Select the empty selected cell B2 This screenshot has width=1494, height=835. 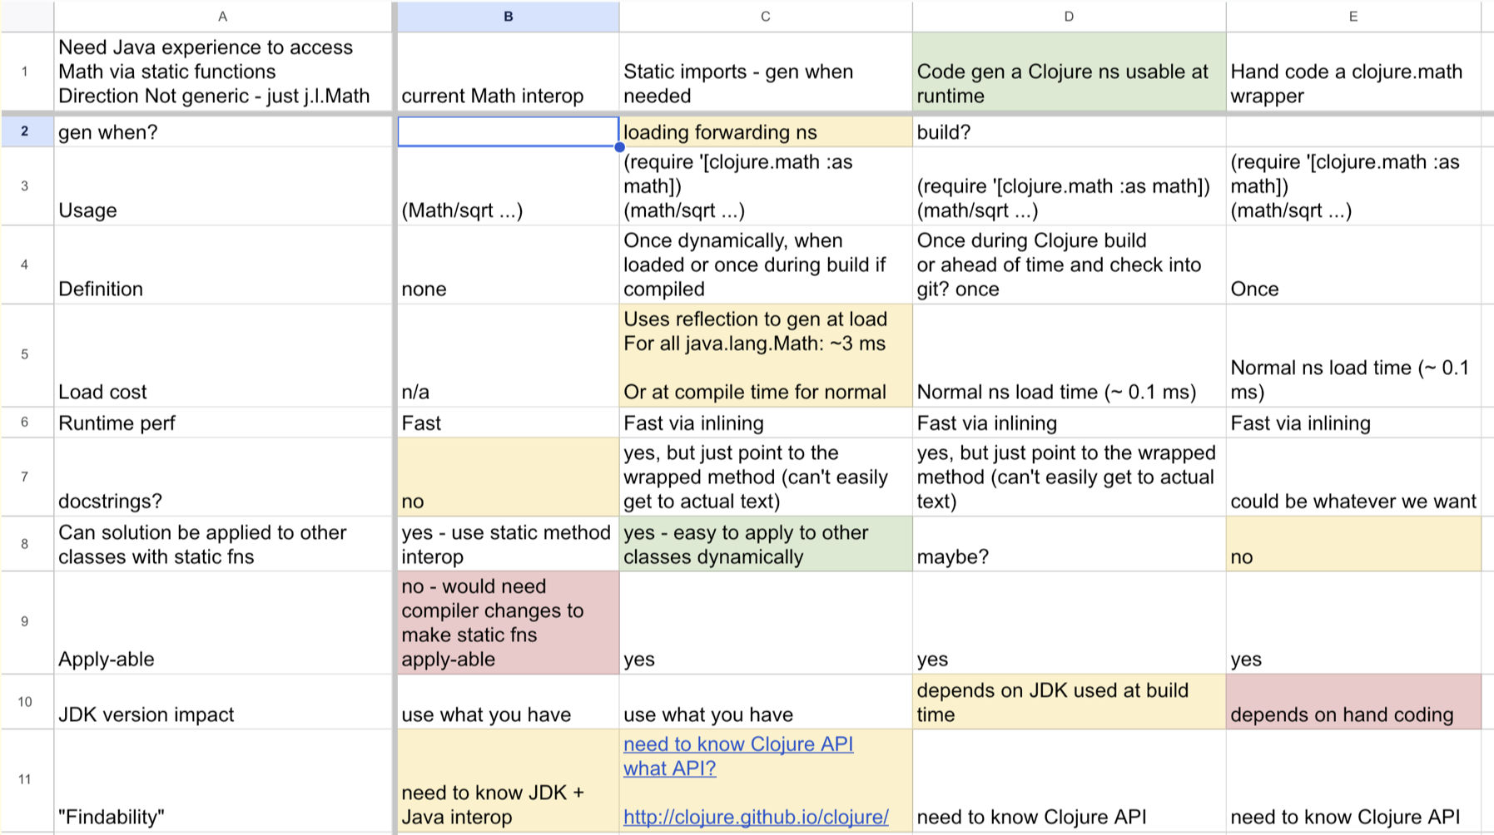tap(508, 131)
